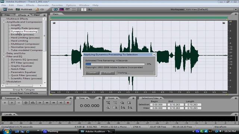The image size is (239, 134).
Task: Pause the transport
Action: pos(19,103)
